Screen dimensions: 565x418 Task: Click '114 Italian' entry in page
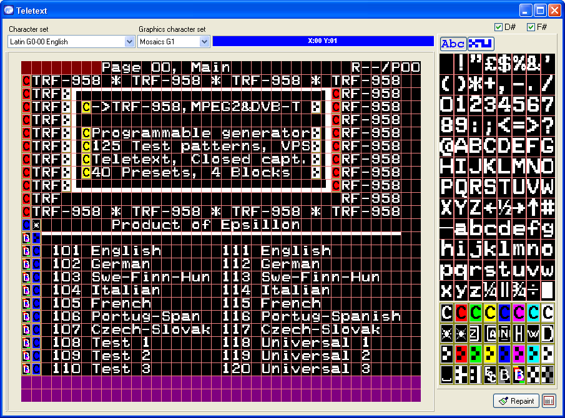point(276,290)
